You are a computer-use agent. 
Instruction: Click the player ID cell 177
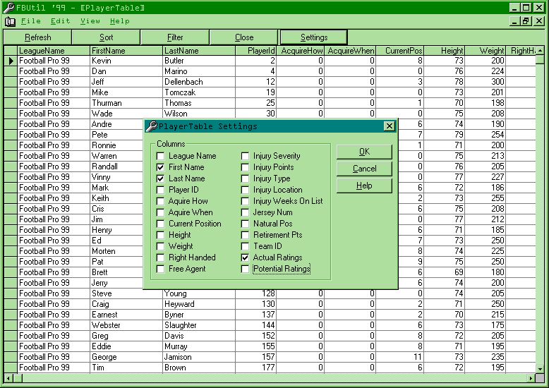point(256,368)
